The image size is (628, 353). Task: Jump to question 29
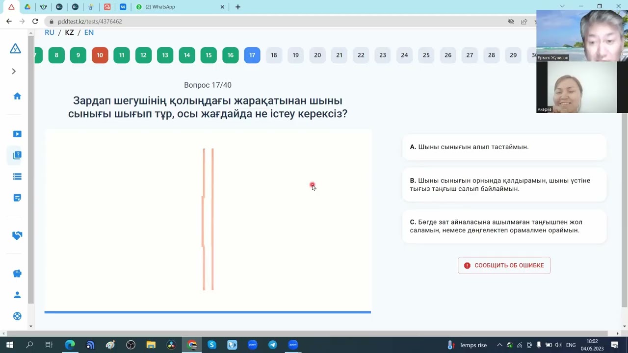[513, 55]
